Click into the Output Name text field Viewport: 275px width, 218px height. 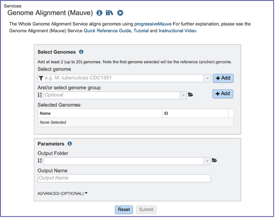coord(124,178)
